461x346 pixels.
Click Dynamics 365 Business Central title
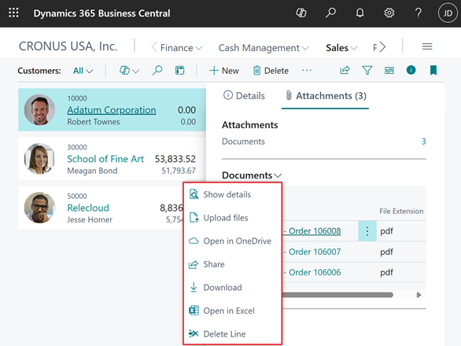pos(101,13)
